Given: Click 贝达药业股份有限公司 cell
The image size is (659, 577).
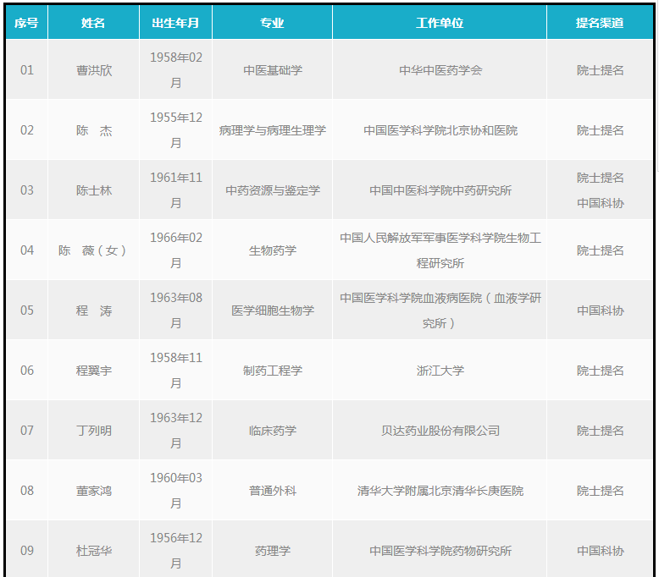Looking at the screenshot, I should pyautogui.click(x=440, y=431).
